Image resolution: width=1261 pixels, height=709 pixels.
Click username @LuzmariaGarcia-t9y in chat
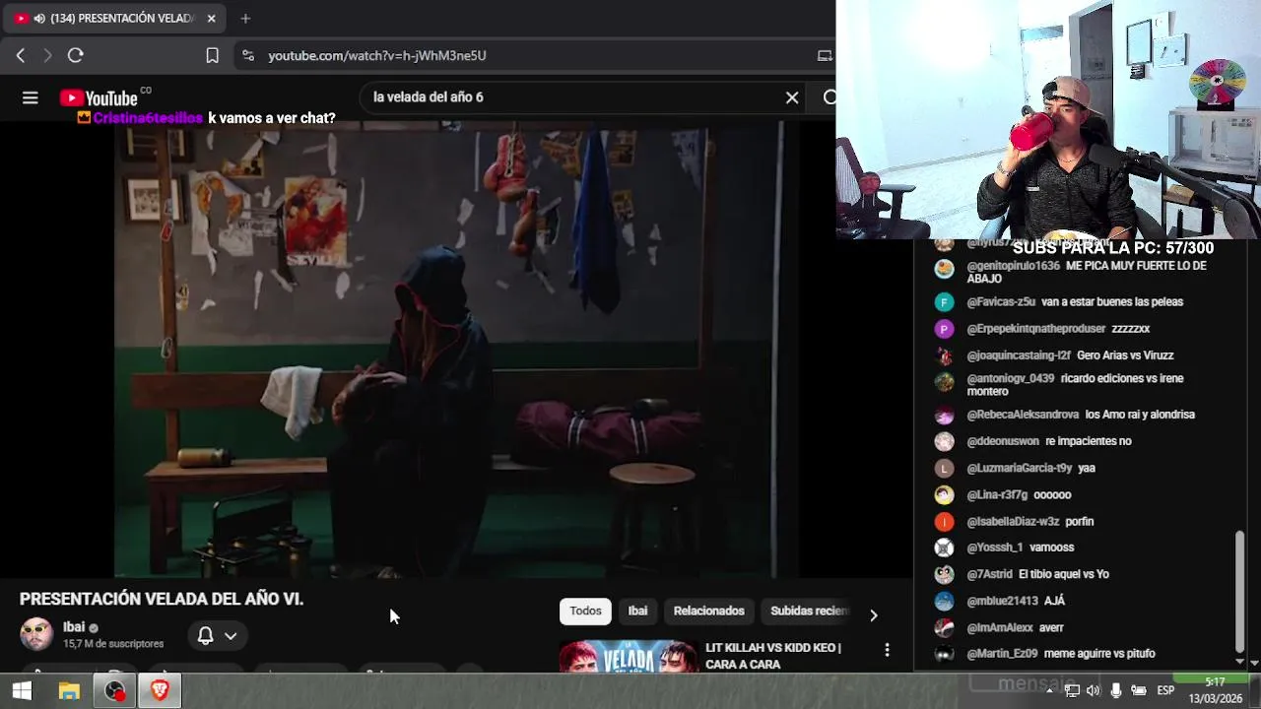(1020, 468)
